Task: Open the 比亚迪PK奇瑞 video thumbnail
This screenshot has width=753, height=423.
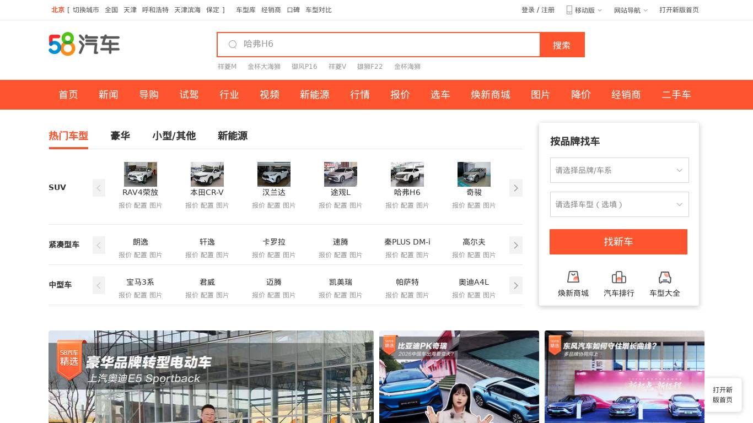Action: 459,377
